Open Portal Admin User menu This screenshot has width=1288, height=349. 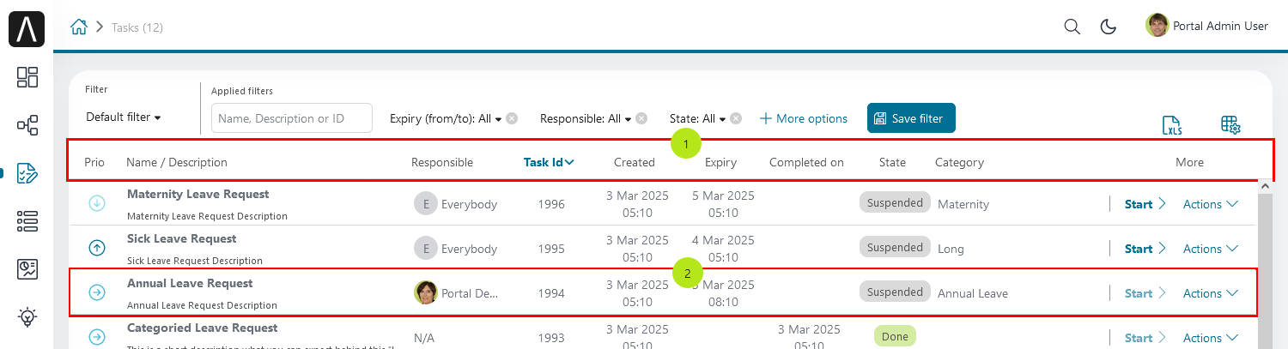point(1207,26)
